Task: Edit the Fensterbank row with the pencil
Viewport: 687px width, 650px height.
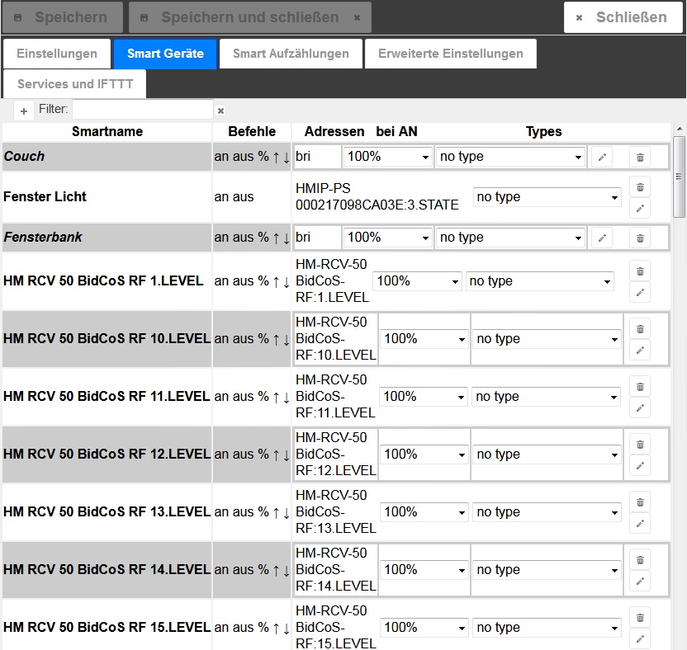Action: pyautogui.click(x=603, y=238)
